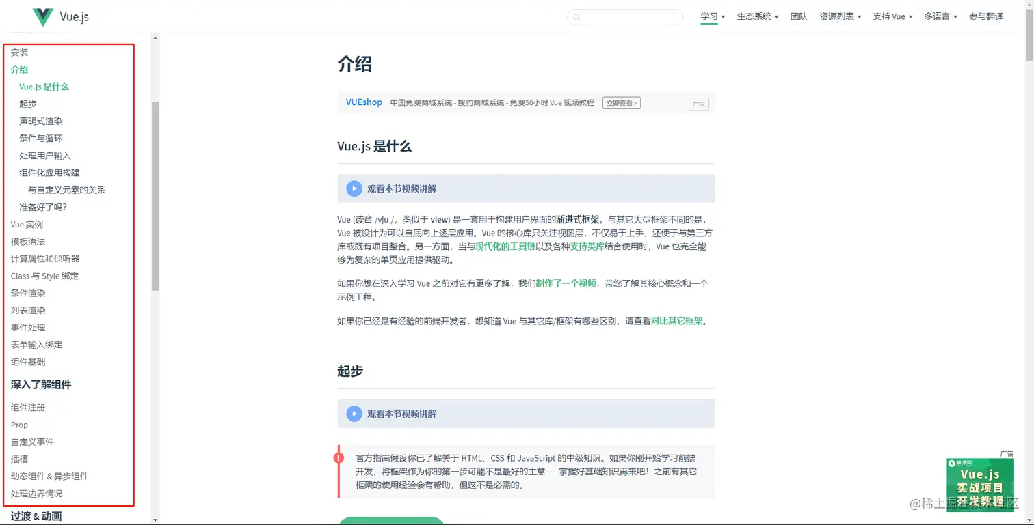This screenshot has height=525, width=1034.
Task: Follow the 对比其它框架 link
Action: [677, 321]
